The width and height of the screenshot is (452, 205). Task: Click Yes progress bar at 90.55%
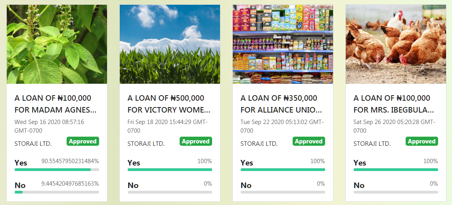[57, 170]
